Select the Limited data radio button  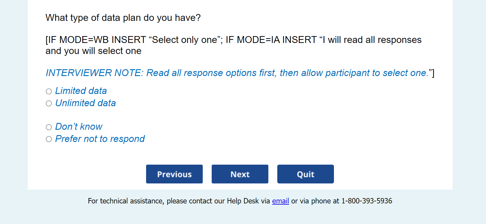point(49,91)
